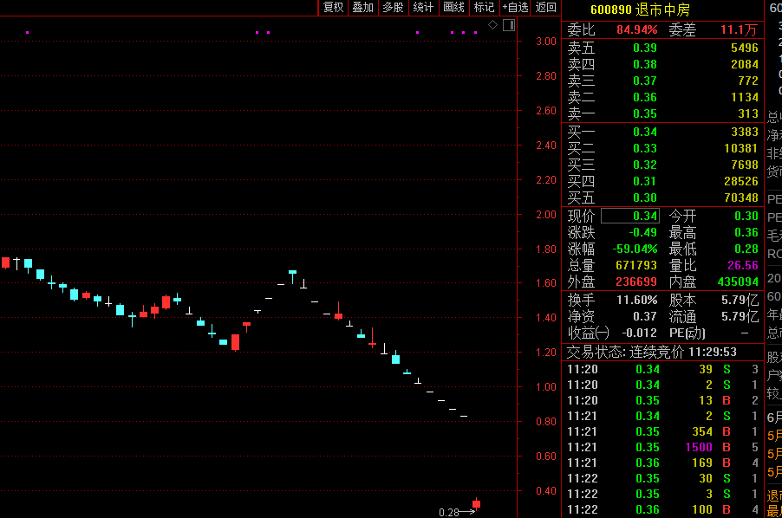Open the 统计 statistics menu
Screen dimensions: 782x518
click(423, 8)
